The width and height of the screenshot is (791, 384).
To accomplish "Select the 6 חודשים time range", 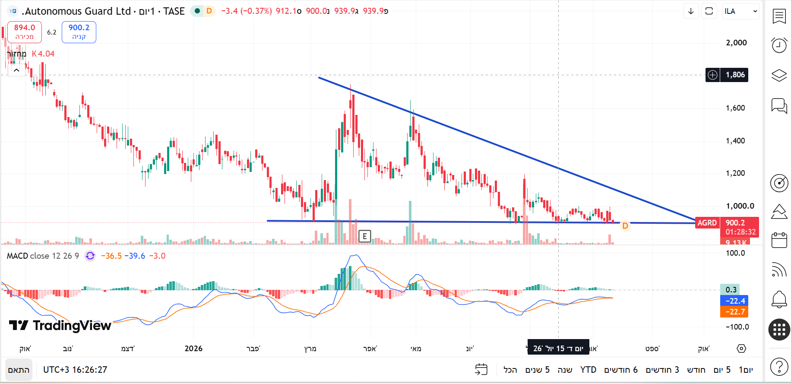I will pos(621,370).
